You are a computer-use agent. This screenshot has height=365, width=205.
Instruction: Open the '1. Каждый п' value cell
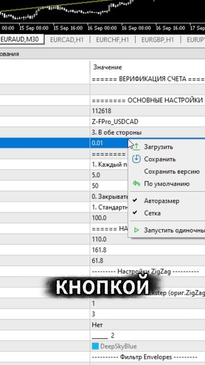point(109,164)
